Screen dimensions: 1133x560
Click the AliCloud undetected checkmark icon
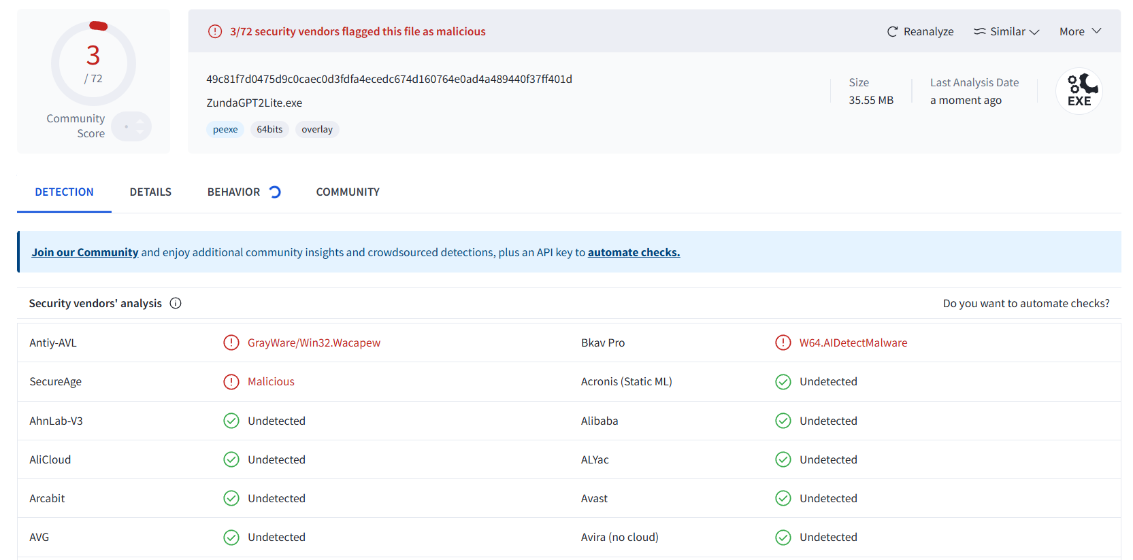tap(231, 459)
